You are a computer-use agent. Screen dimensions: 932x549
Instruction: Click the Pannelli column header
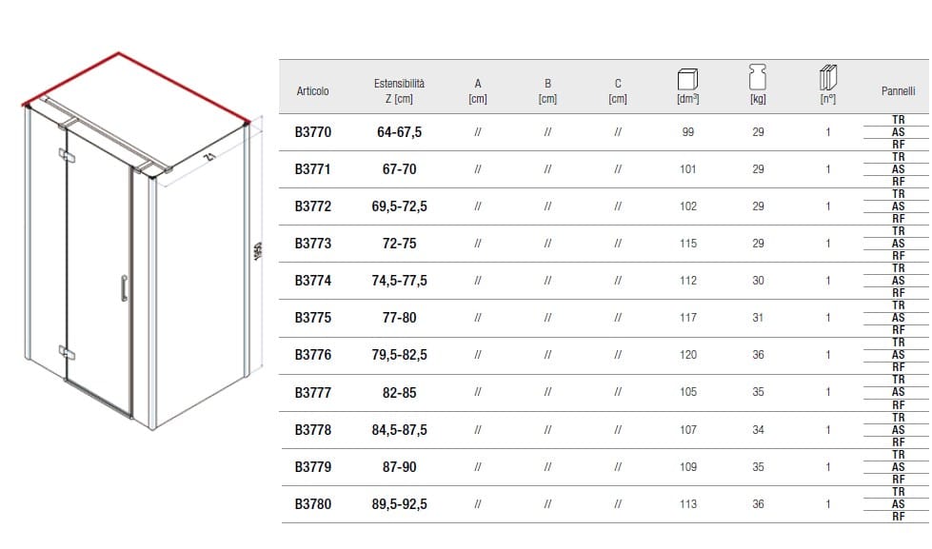898,91
